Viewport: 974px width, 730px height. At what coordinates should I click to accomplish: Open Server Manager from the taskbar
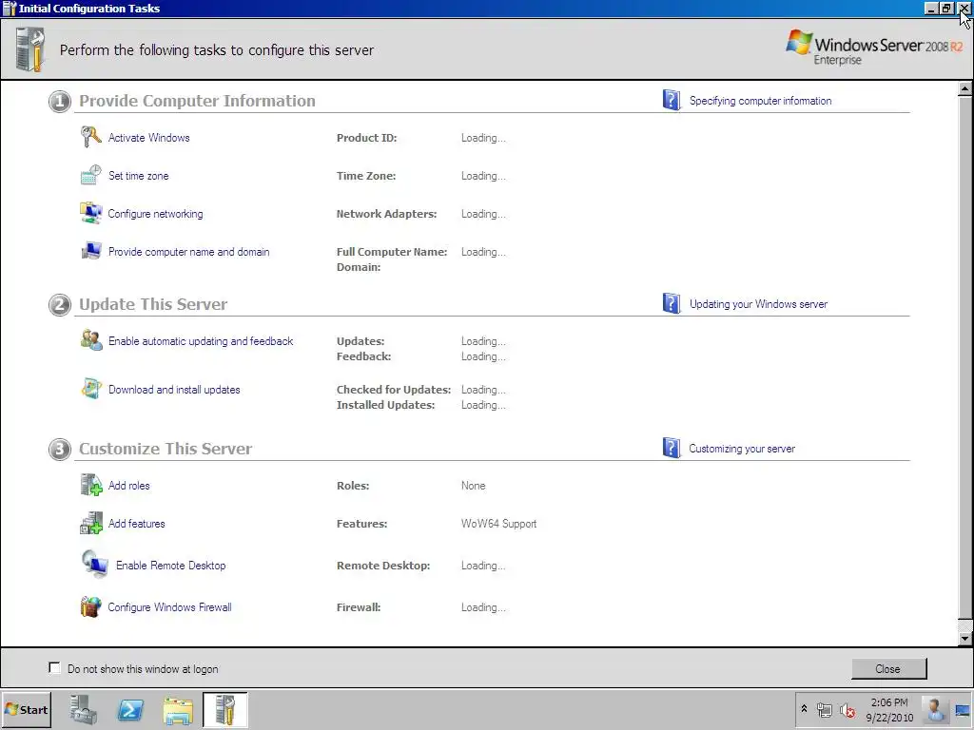[83, 709]
